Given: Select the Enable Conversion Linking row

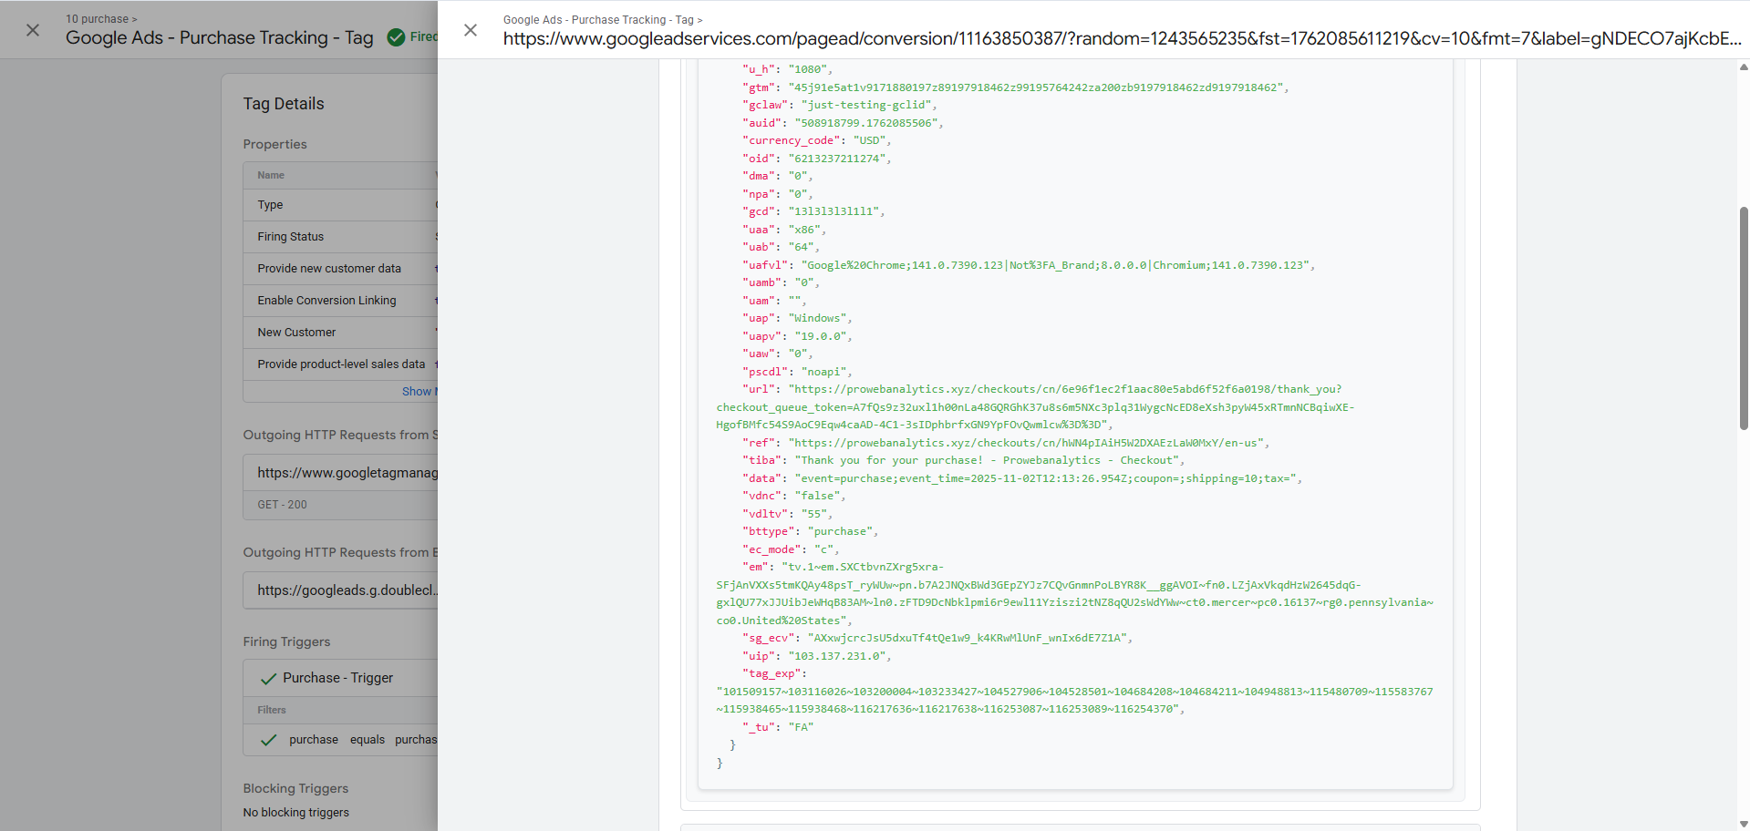Looking at the screenshot, I should pos(339,301).
